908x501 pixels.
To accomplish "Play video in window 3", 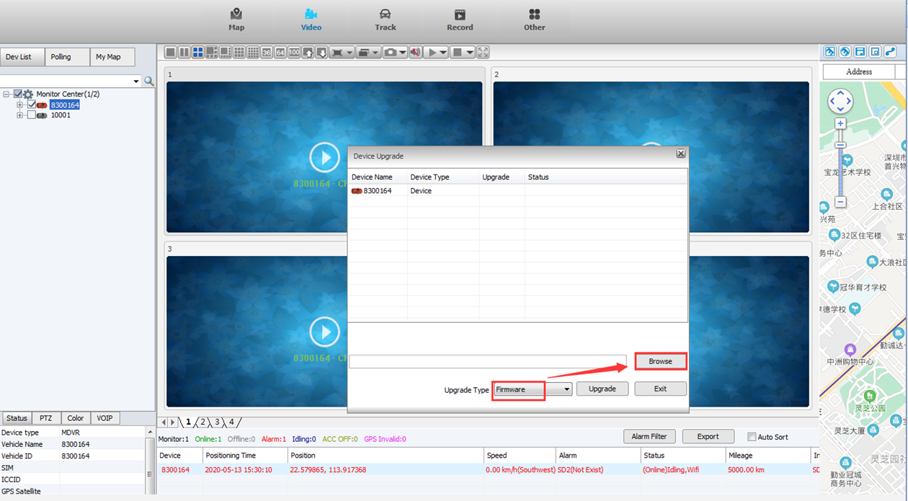I will point(325,332).
